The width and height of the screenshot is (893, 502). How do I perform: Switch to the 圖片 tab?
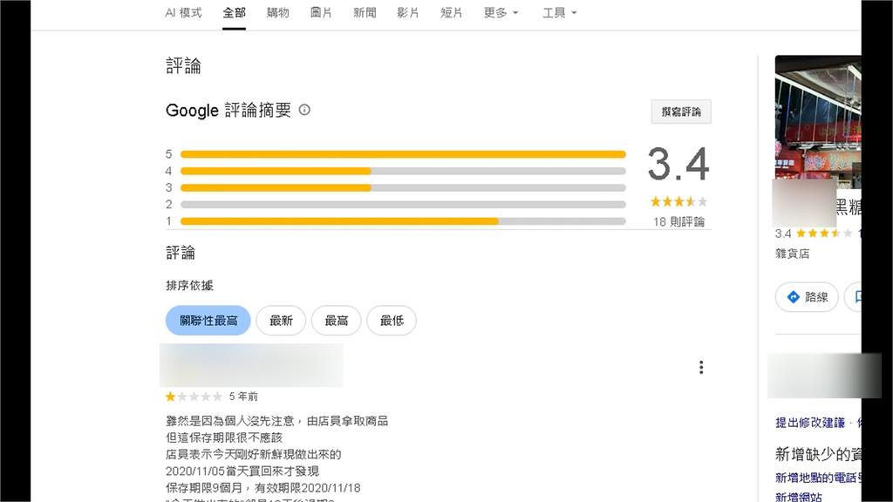coord(321,13)
